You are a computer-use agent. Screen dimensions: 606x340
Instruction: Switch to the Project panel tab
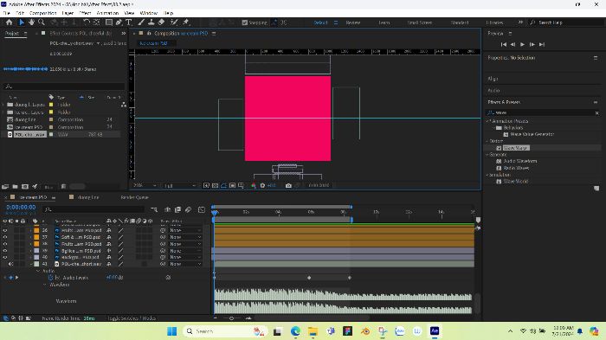coord(12,34)
